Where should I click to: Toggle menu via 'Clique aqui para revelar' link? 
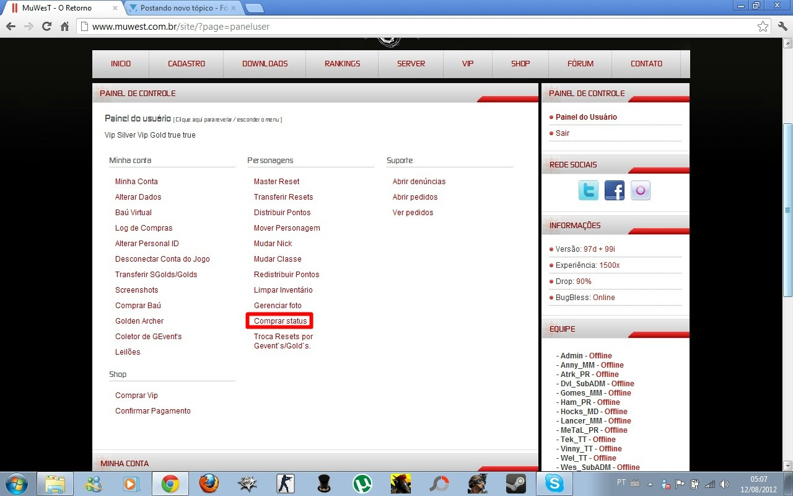(227, 120)
